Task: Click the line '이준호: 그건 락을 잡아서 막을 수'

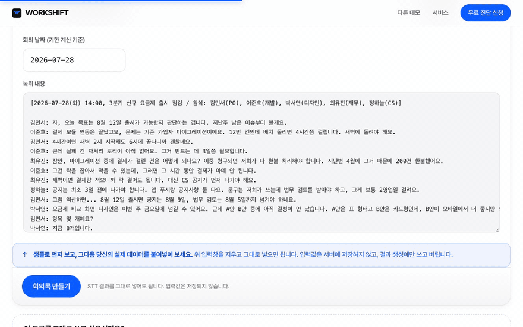Action: [143, 171]
